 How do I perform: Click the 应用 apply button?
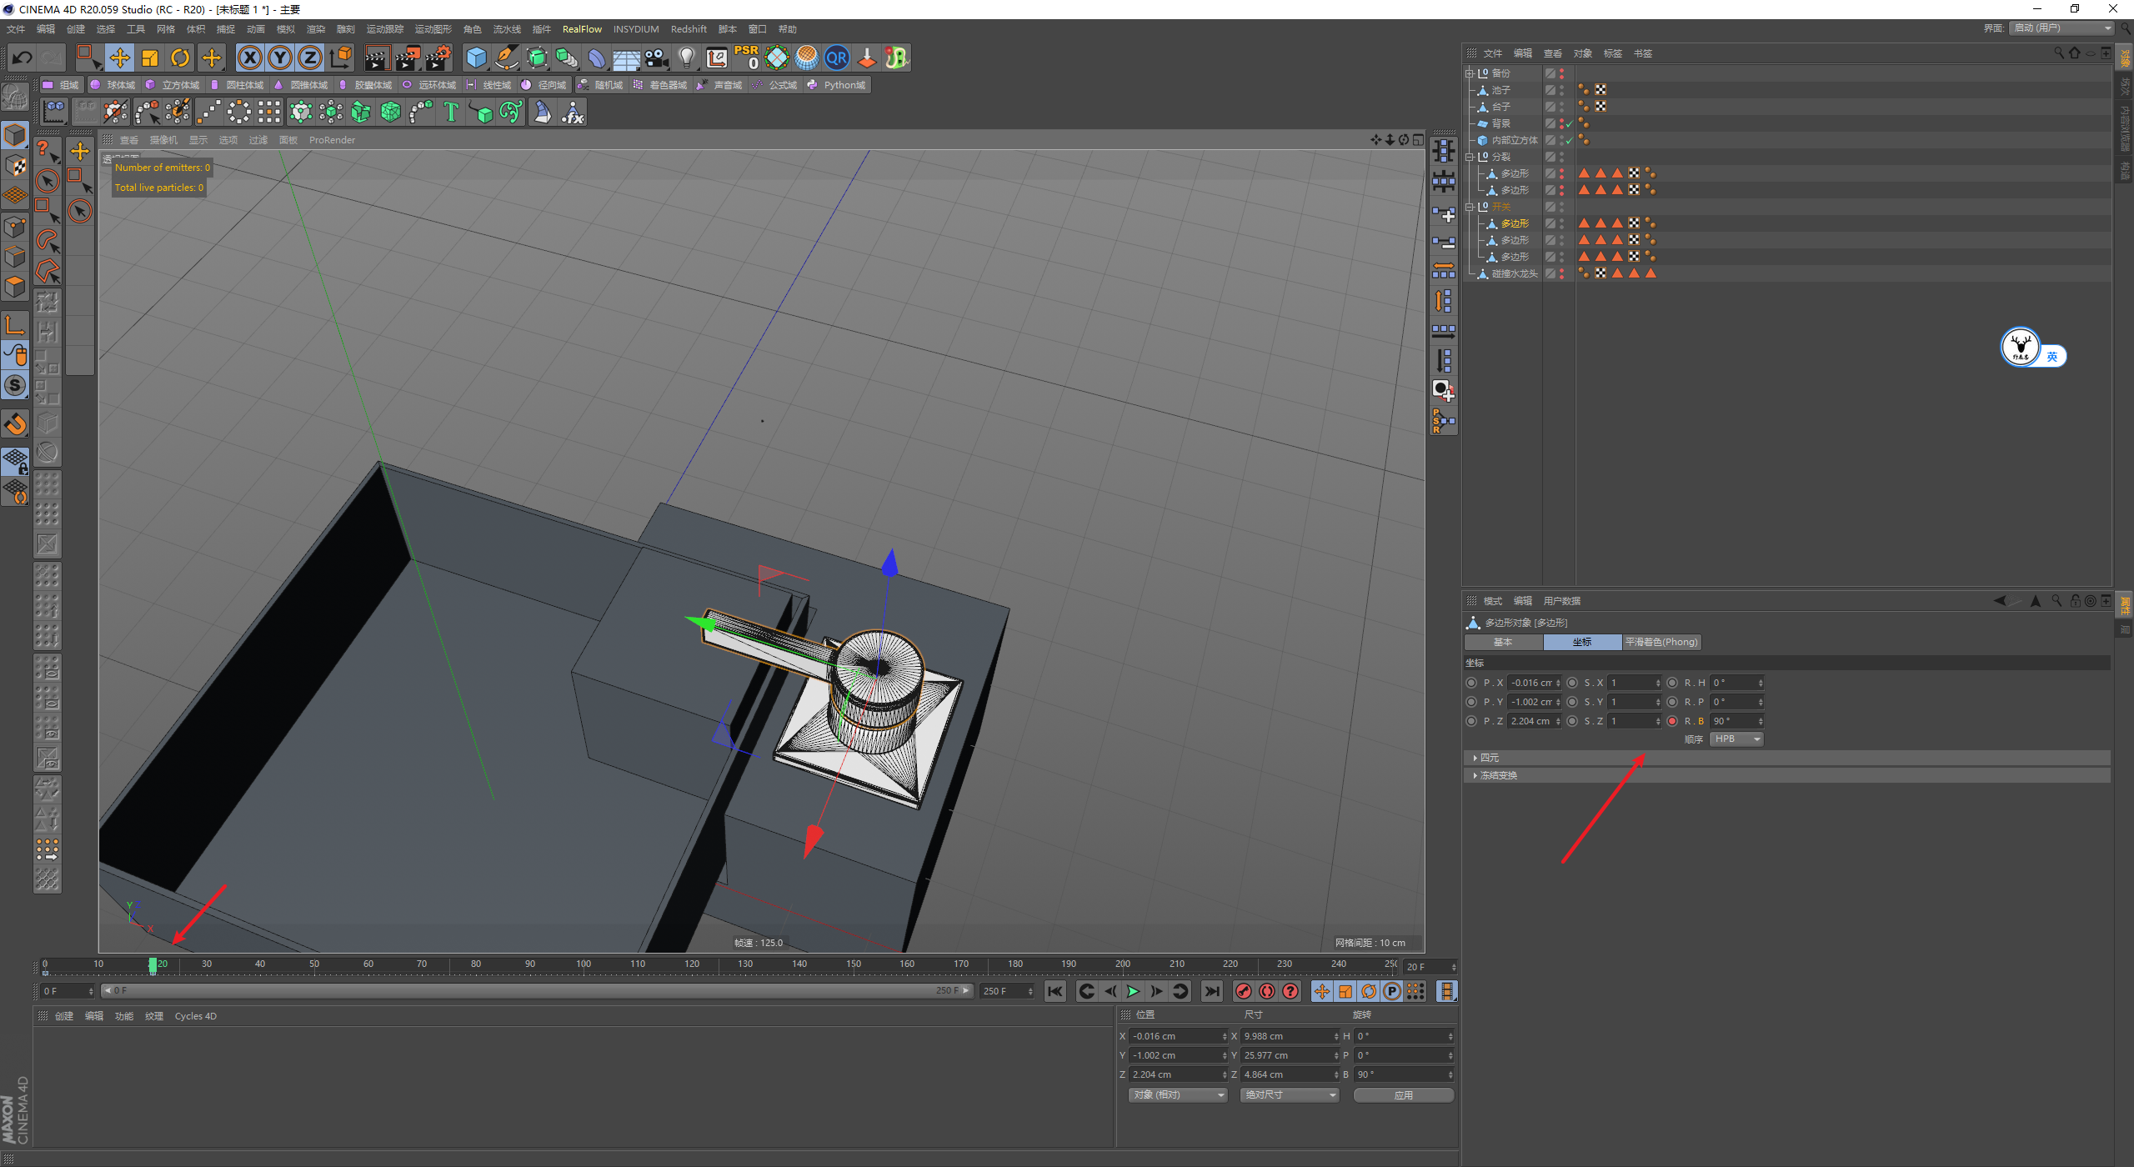pos(1403,1095)
